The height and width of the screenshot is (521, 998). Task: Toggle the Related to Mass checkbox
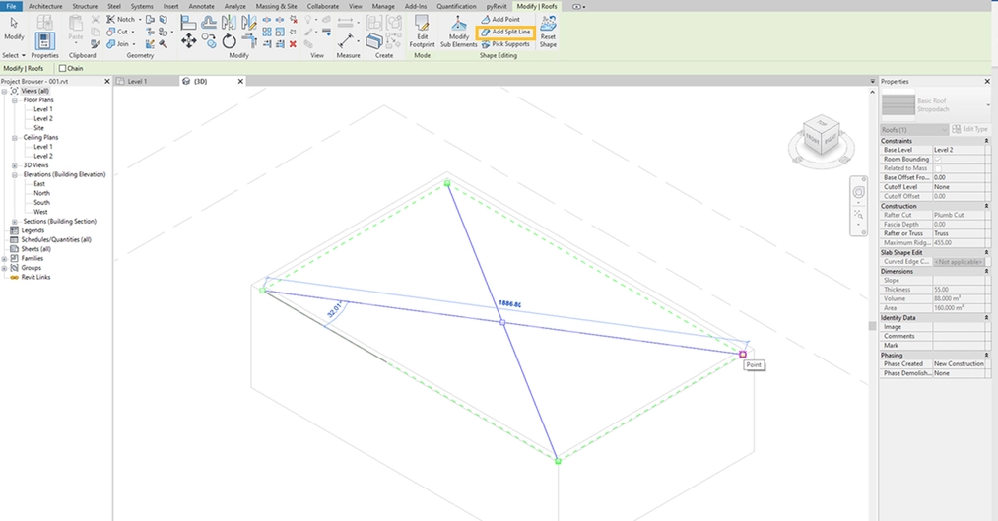(937, 168)
